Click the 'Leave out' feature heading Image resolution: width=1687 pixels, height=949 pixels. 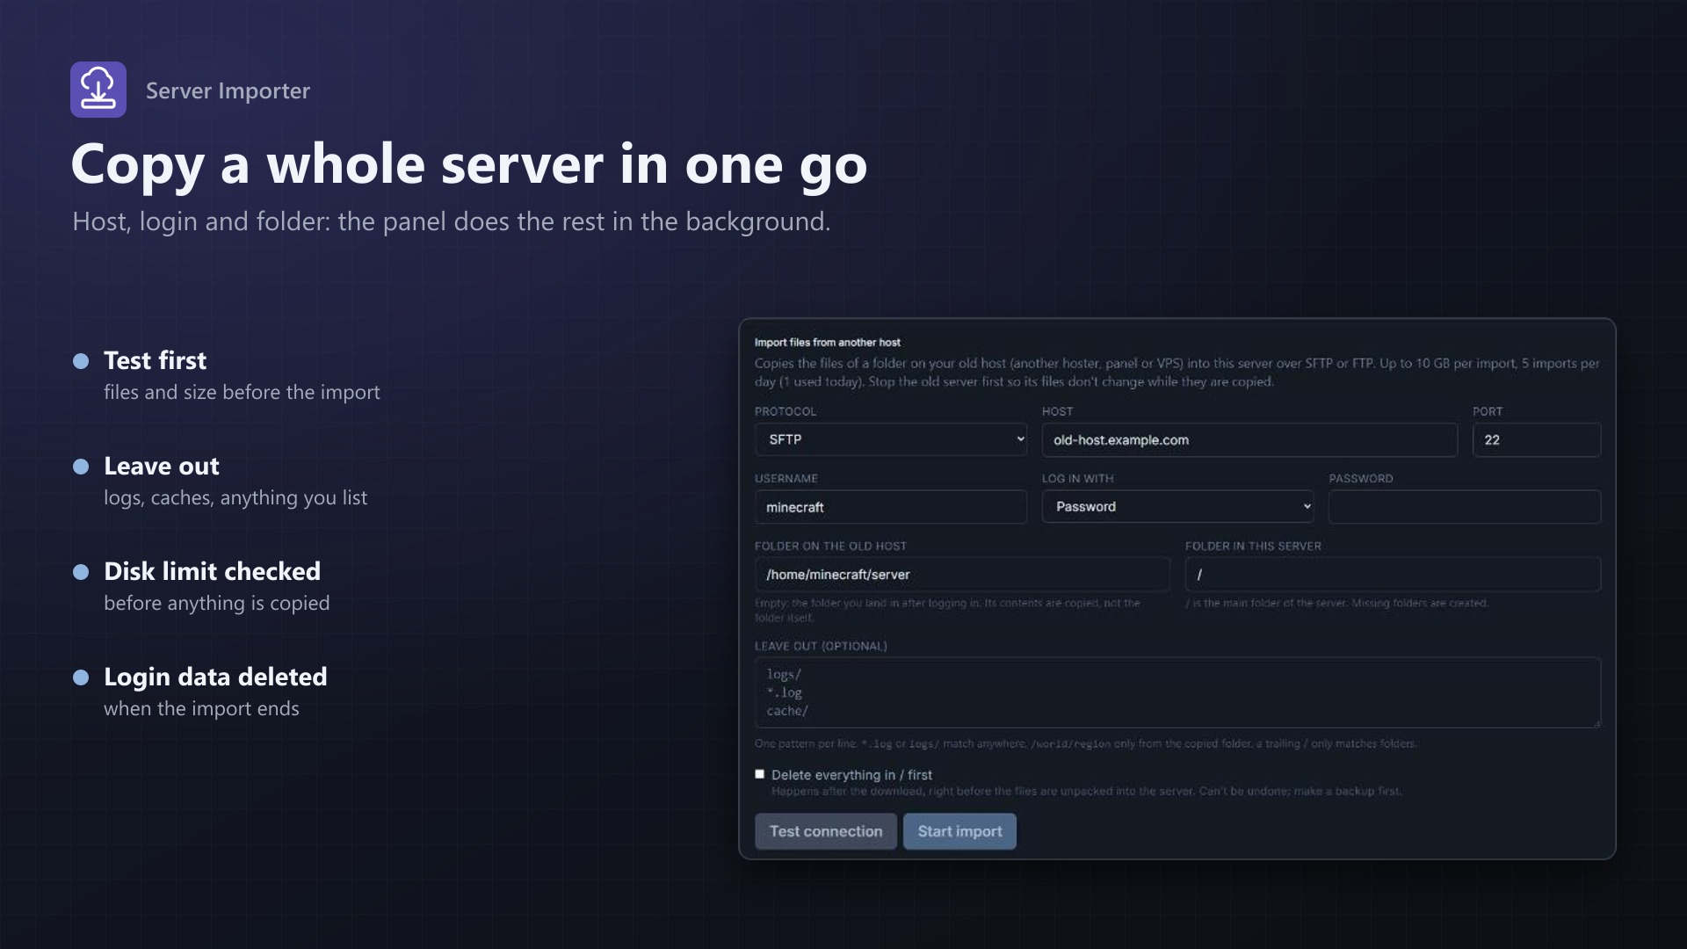point(162,466)
